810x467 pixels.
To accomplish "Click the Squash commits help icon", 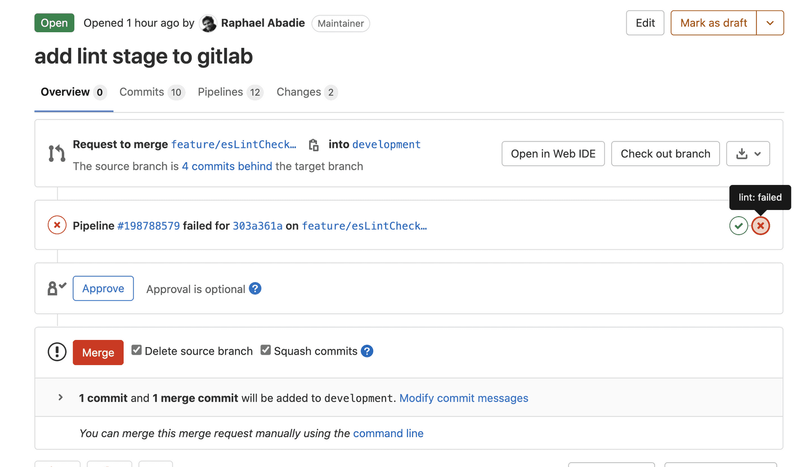I will pos(367,351).
